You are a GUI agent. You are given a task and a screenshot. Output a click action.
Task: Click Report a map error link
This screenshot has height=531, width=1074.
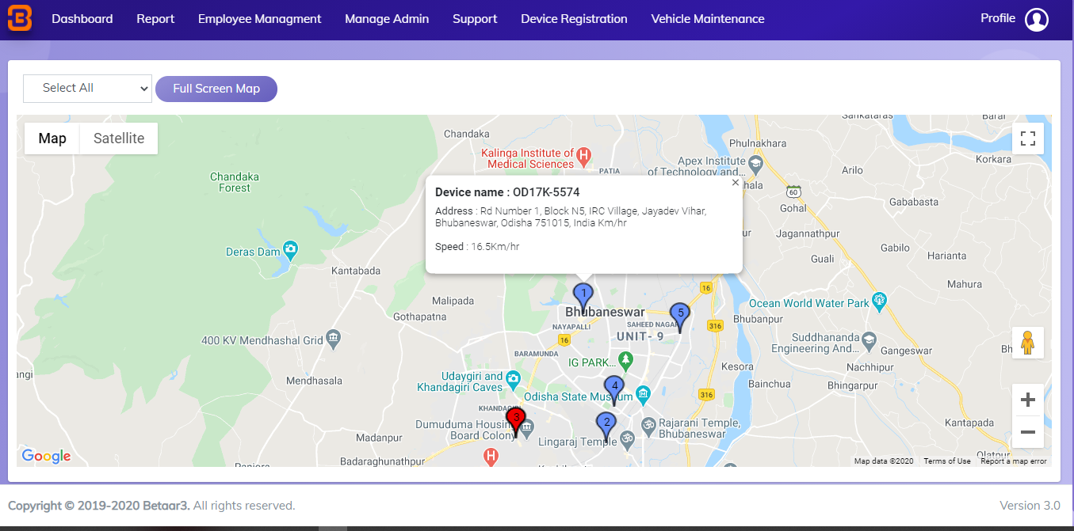pos(1013,461)
